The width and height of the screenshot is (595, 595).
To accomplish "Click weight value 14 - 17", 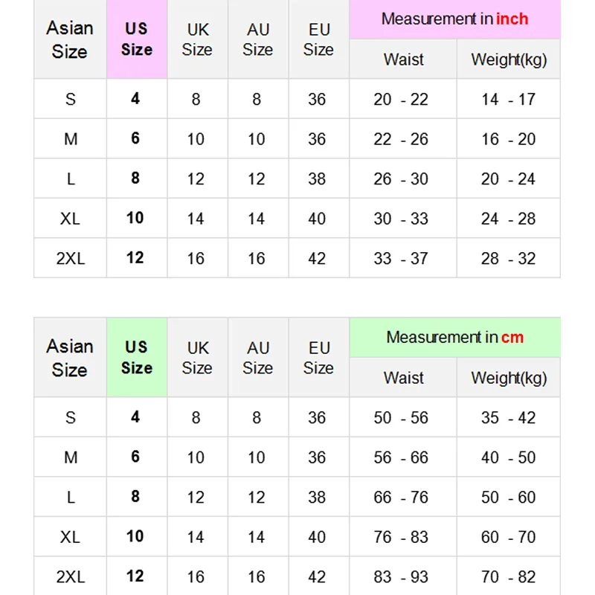I will 509,100.
